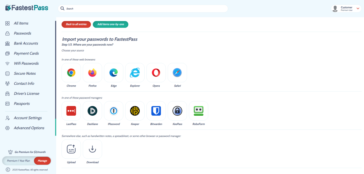
Task: Pick the Edge browser icon
Action: [x=113, y=73]
